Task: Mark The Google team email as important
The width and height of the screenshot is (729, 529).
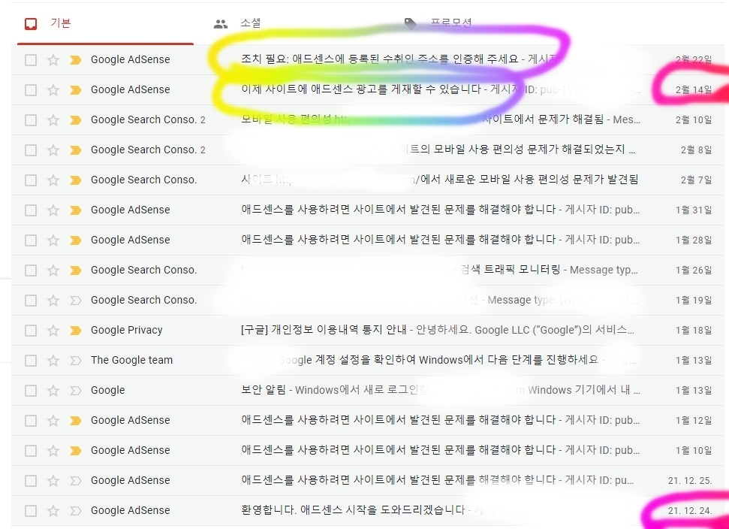Action: 75,361
